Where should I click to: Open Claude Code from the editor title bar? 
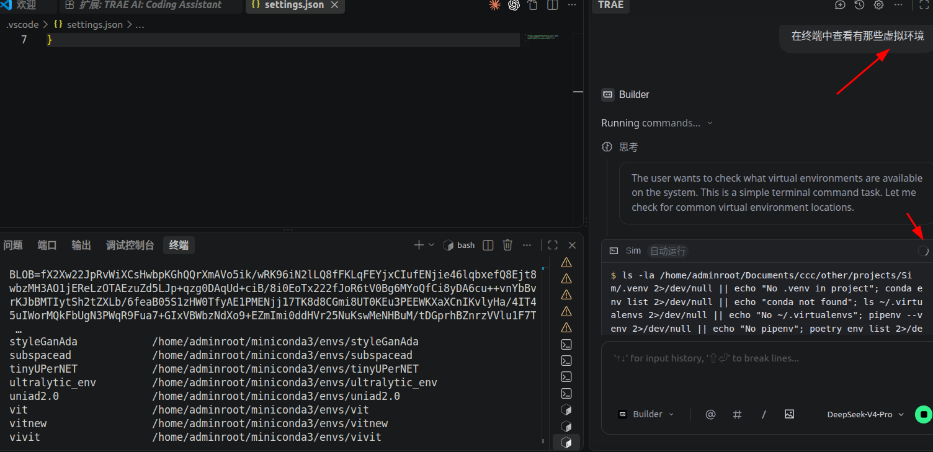click(494, 5)
